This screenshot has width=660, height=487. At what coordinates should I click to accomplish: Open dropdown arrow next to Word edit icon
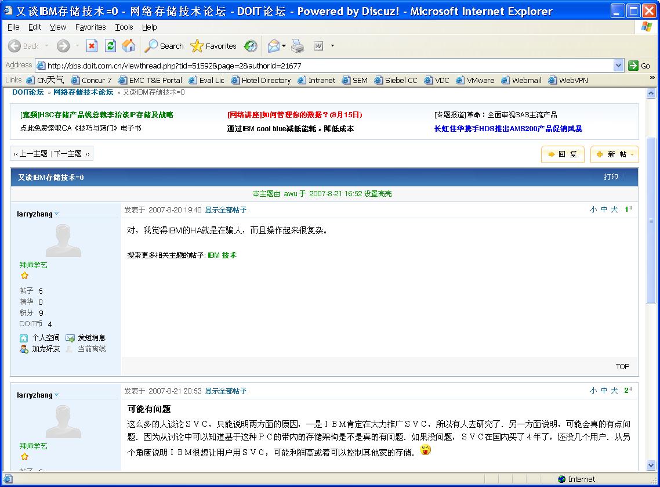tap(332, 45)
